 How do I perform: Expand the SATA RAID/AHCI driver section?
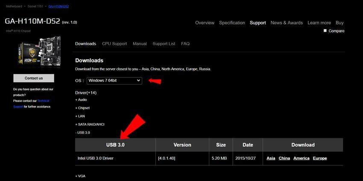tap(90, 124)
